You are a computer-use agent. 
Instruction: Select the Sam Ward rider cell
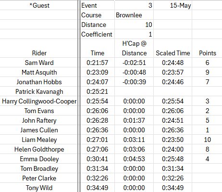pyautogui.click(x=39, y=63)
